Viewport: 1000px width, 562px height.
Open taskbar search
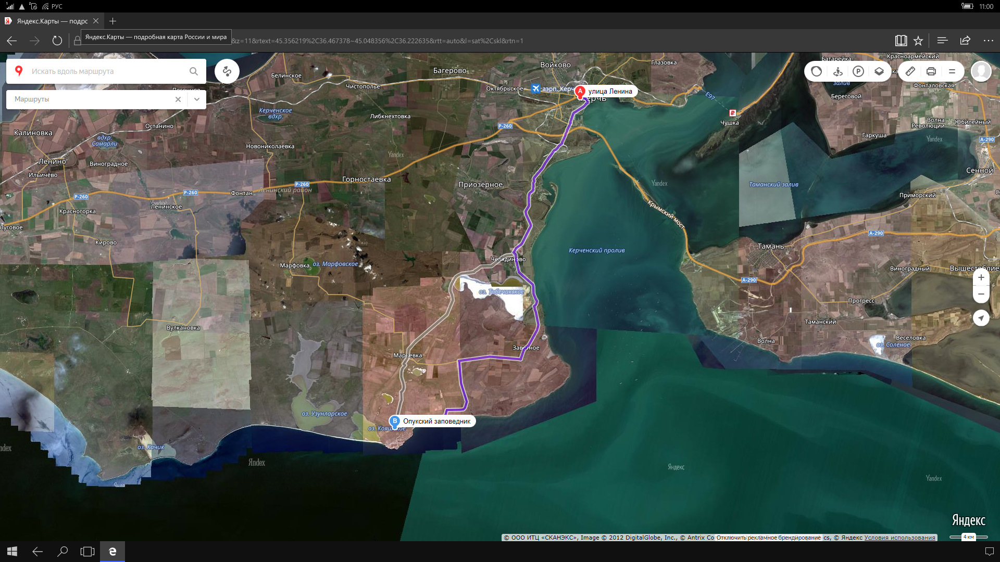[x=63, y=552]
